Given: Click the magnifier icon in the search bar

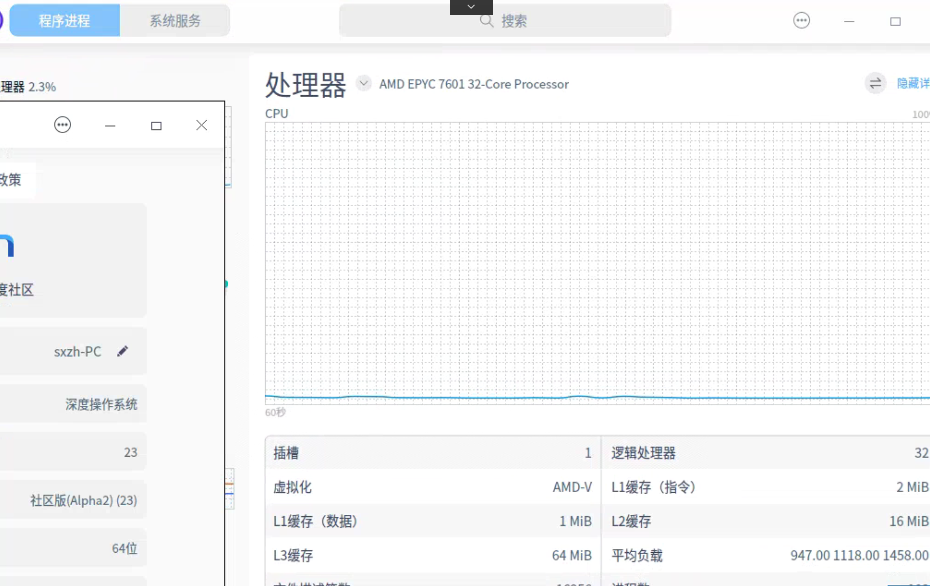Looking at the screenshot, I should coord(486,21).
